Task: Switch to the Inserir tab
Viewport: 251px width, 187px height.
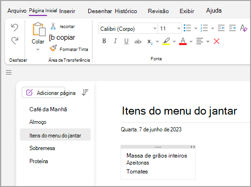Action: [67, 11]
